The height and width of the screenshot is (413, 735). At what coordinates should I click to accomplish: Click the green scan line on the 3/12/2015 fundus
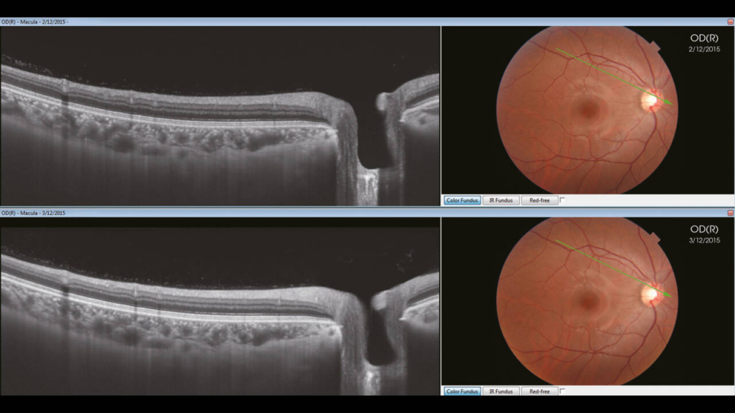(x=610, y=266)
